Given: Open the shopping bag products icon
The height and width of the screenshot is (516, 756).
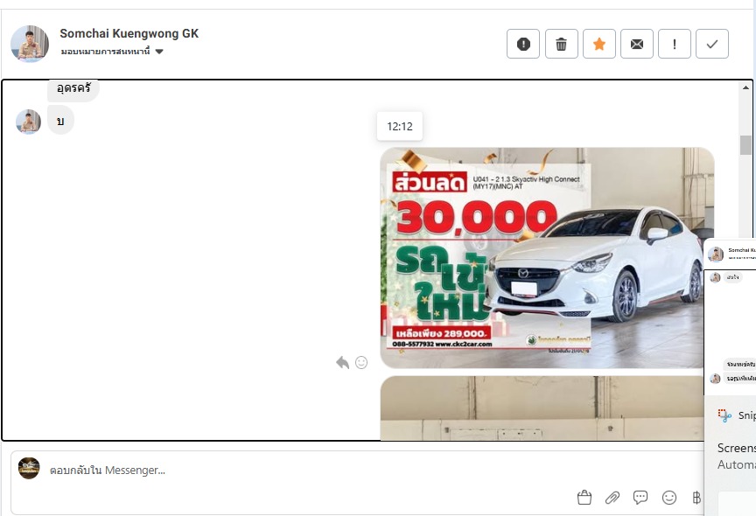Looking at the screenshot, I should 584,498.
